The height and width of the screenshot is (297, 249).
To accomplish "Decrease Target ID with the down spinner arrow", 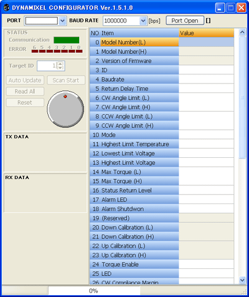I will 60,67.
